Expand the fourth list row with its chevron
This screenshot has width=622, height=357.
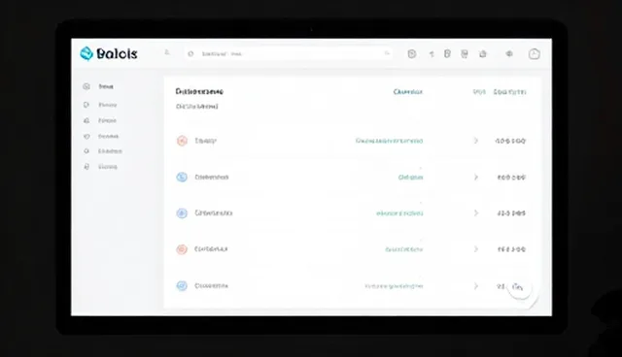point(475,249)
